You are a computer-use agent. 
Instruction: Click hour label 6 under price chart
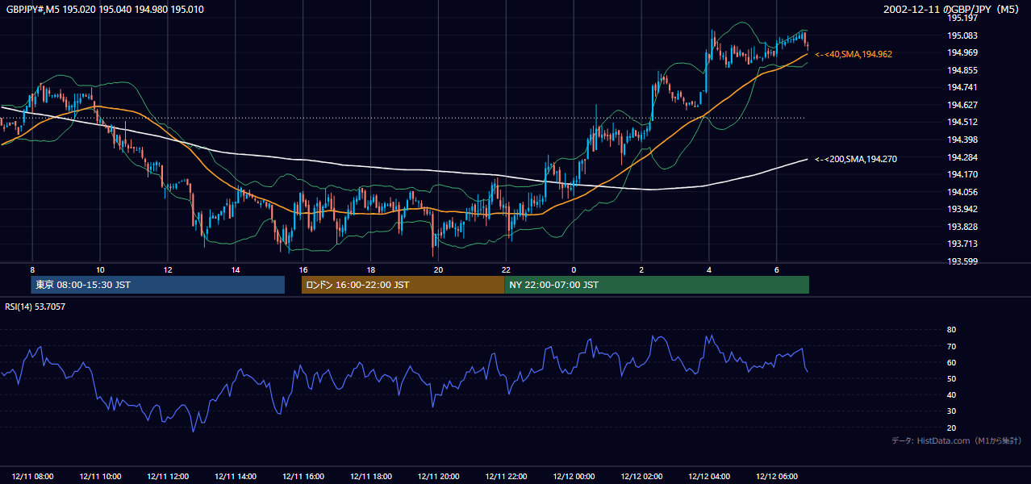pos(777,269)
